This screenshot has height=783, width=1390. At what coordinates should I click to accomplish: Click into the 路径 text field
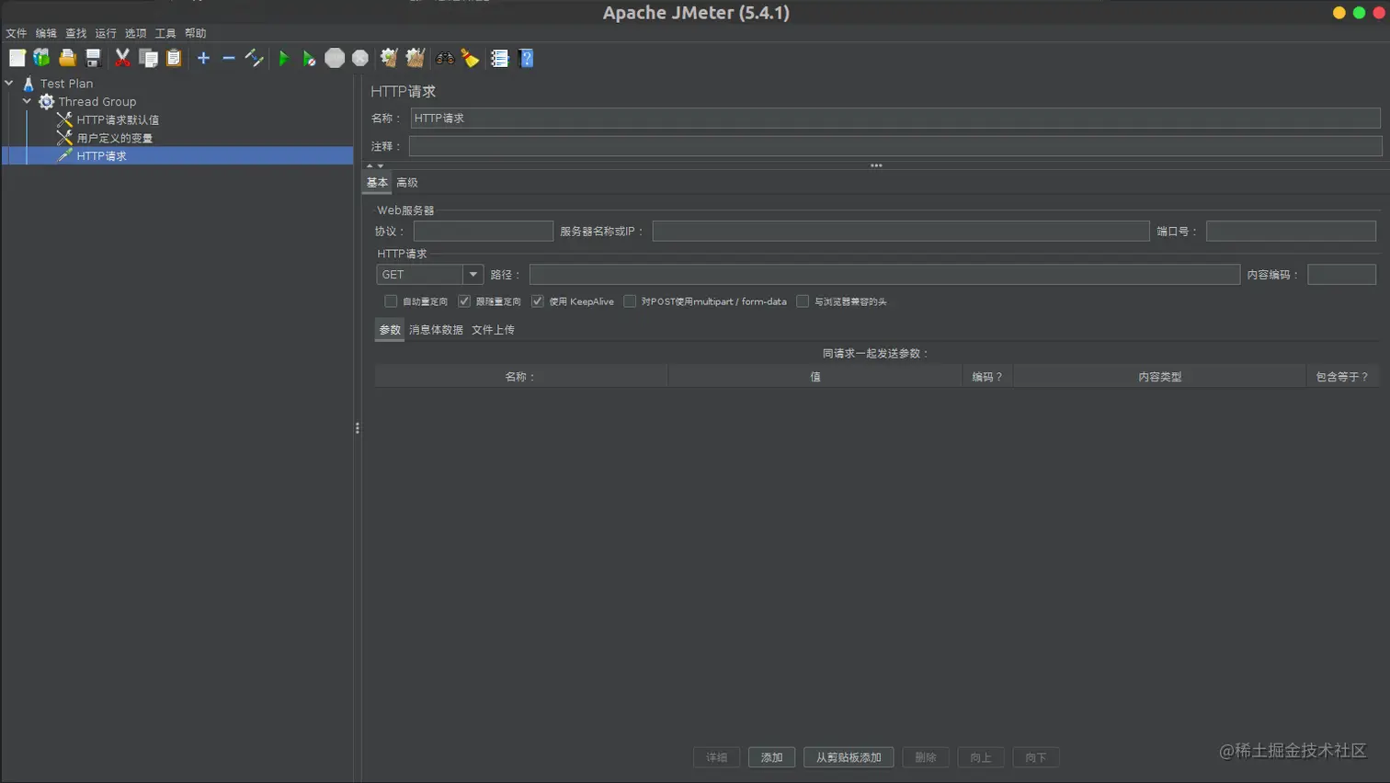click(x=884, y=275)
